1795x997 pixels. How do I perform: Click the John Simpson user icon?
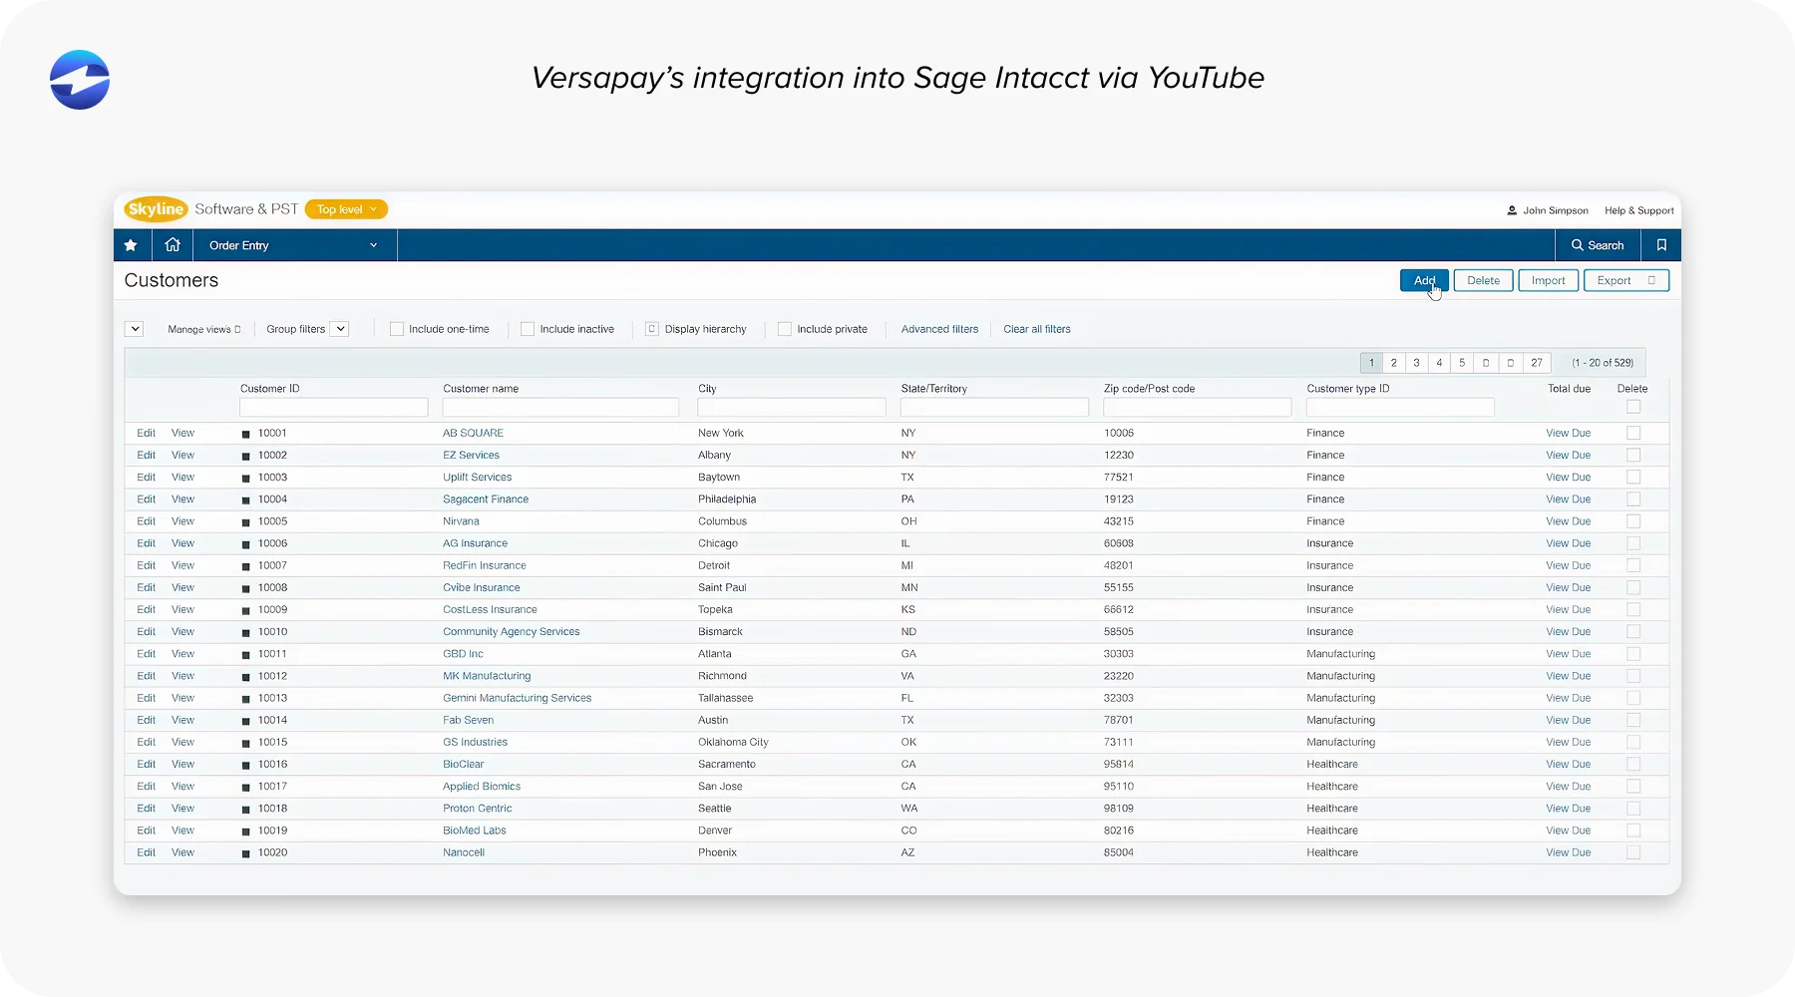pyautogui.click(x=1512, y=210)
